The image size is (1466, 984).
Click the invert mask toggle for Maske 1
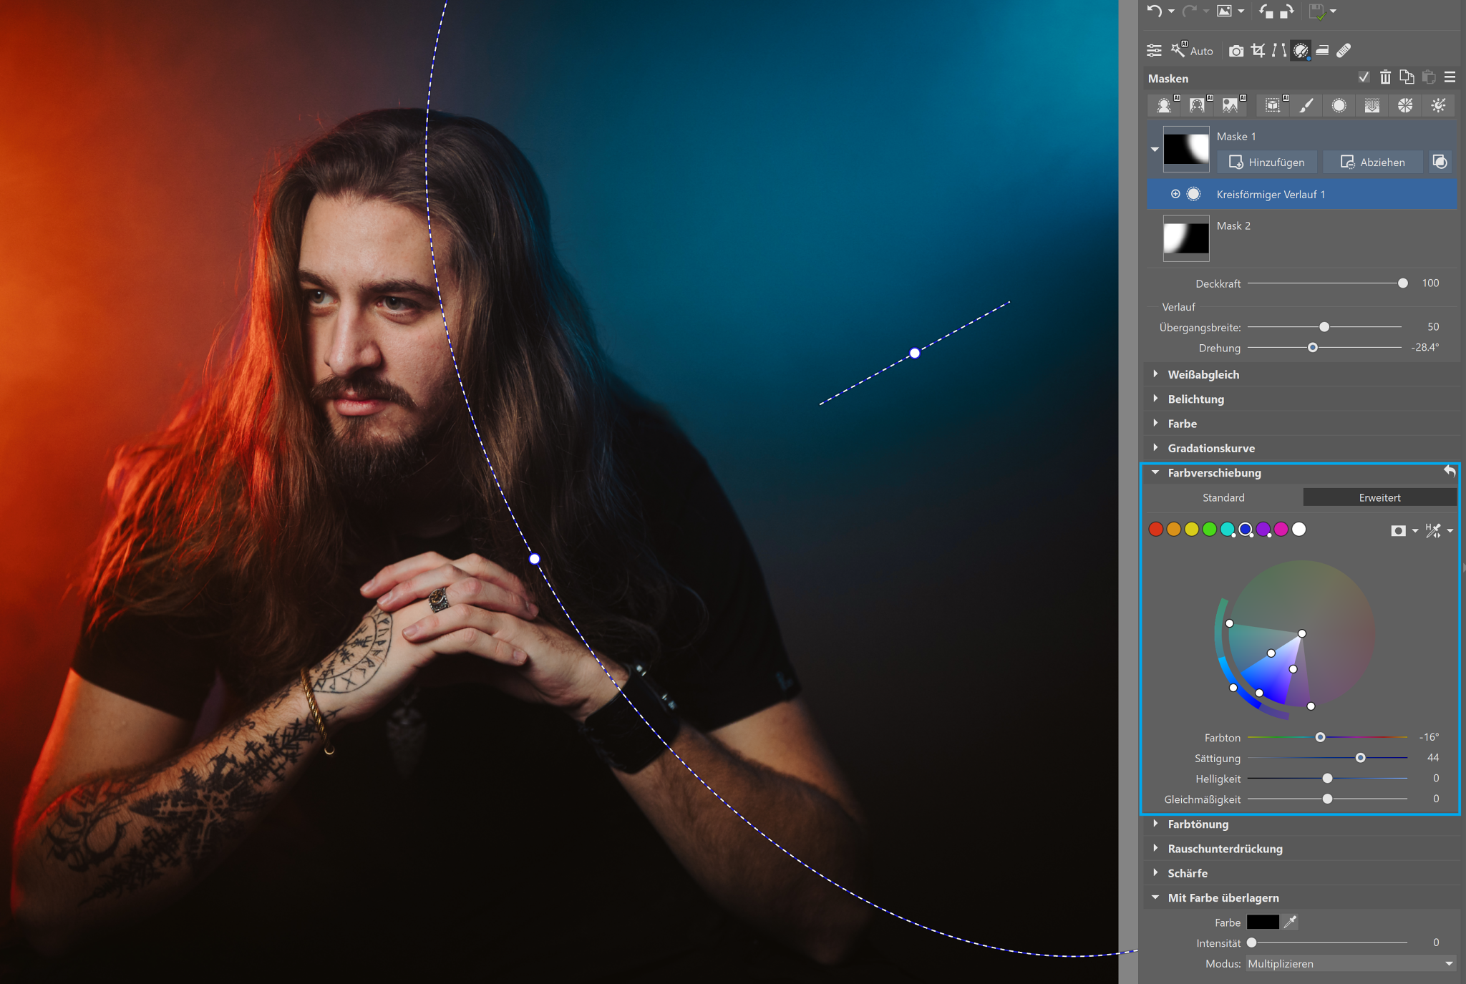1440,162
